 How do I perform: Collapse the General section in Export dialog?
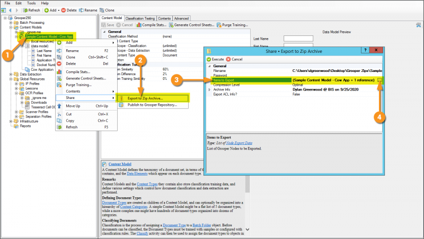click(209, 66)
